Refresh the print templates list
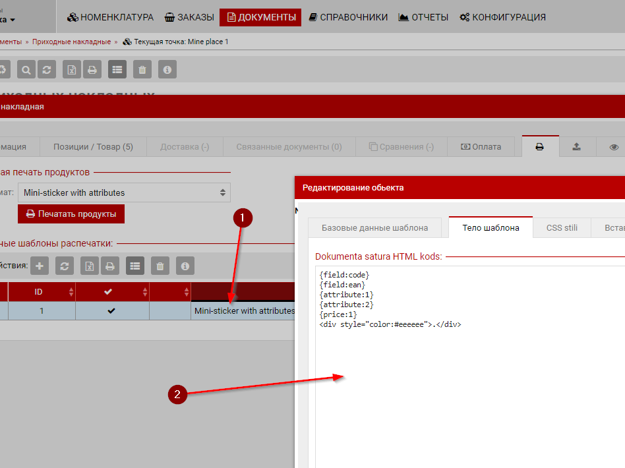Image resolution: width=625 pixels, height=468 pixels. click(65, 266)
